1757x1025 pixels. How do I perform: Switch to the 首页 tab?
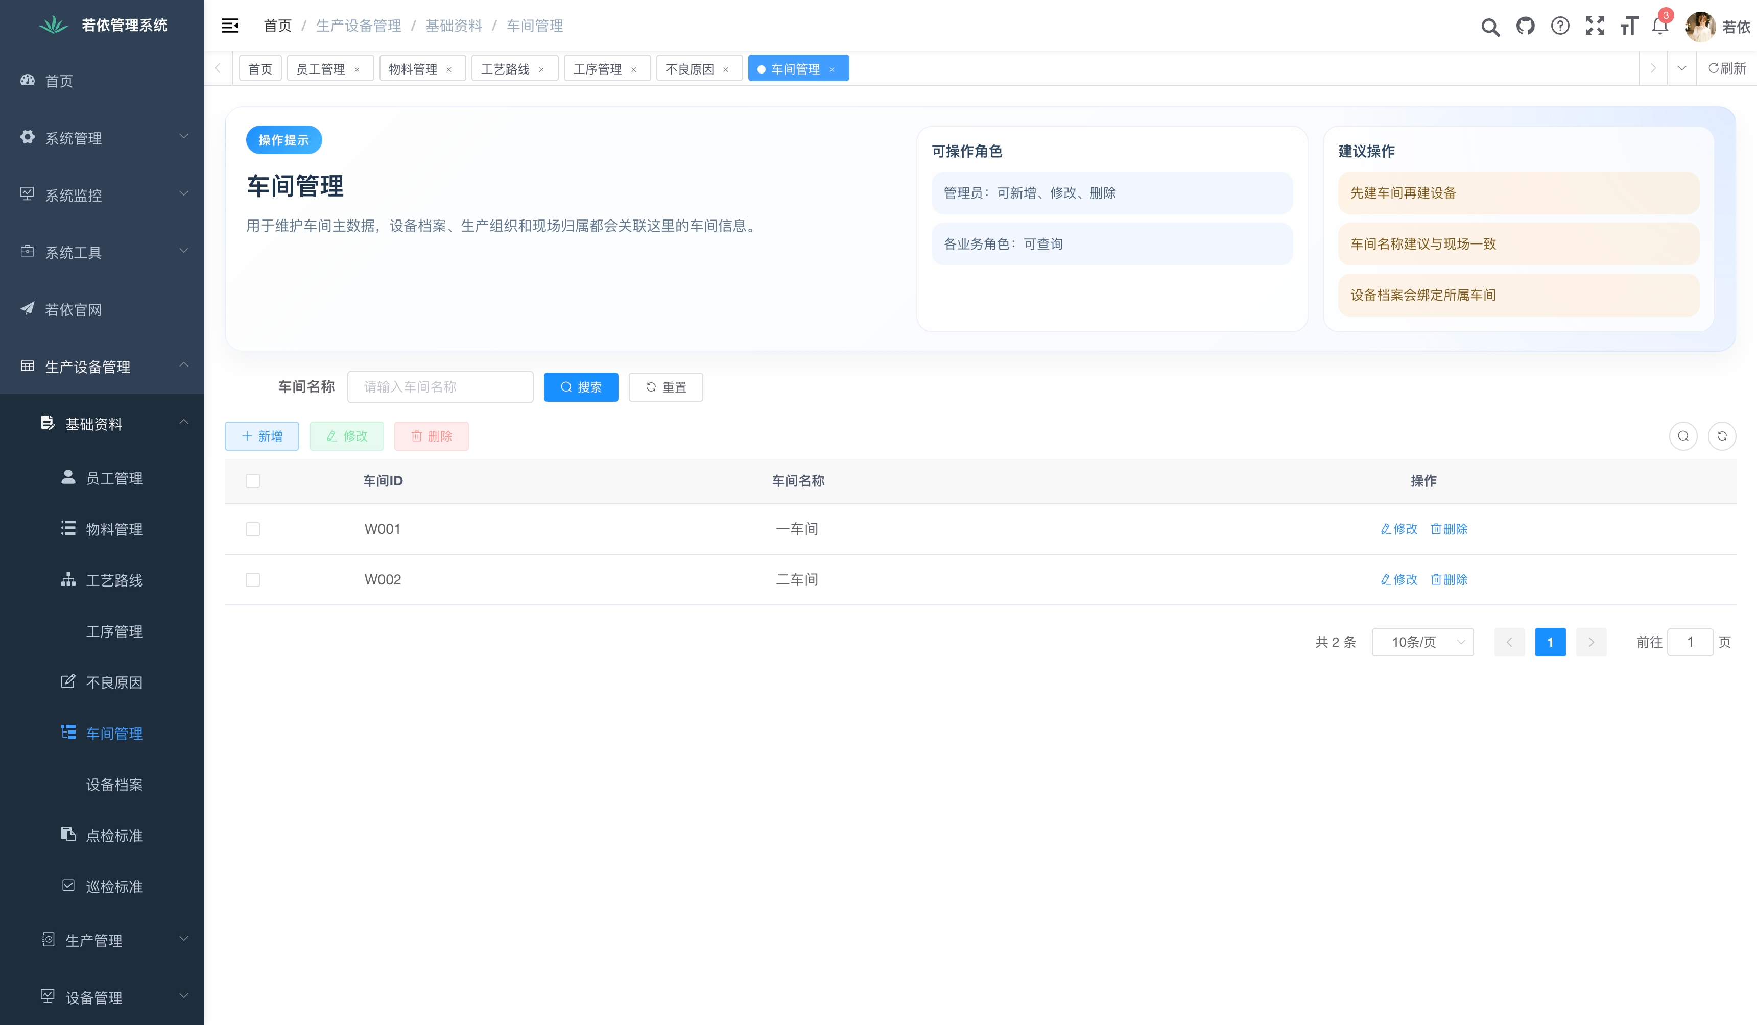260,68
